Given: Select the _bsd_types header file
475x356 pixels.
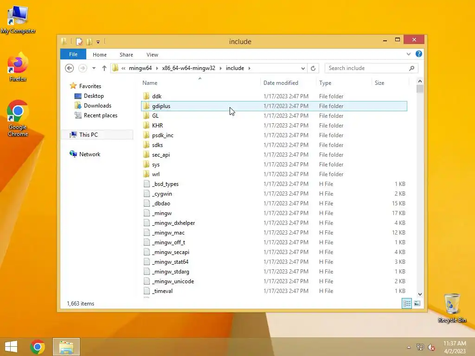Looking at the screenshot, I should pos(274,184).
